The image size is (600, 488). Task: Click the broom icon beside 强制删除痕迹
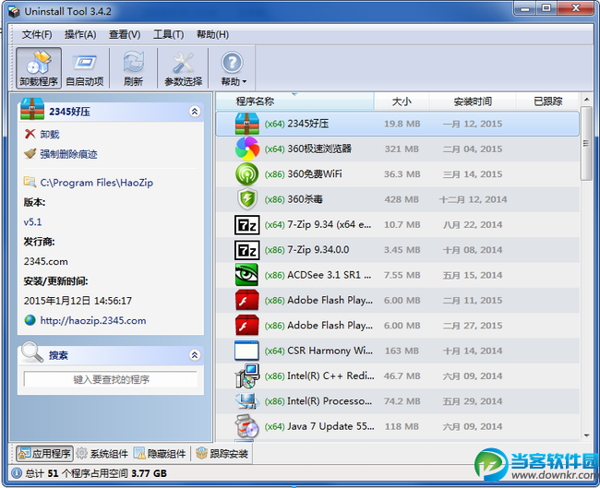pos(30,153)
